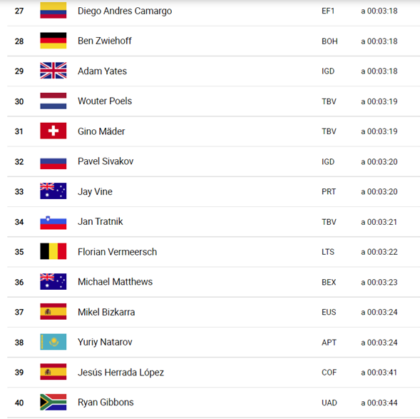420x419 pixels.
Task: Select the COF team code
Action: pyautogui.click(x=329, y=373)
